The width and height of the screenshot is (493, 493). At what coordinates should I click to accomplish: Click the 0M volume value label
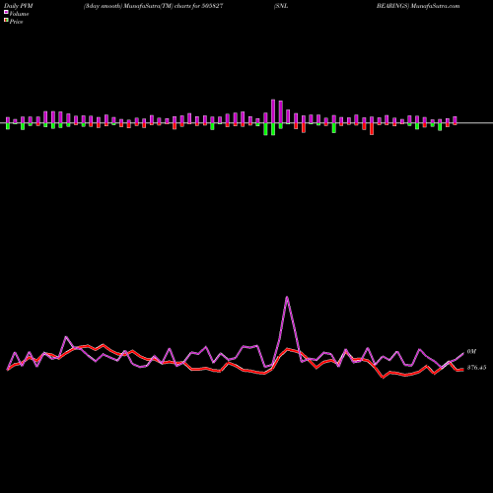click(x=471, y=352)
